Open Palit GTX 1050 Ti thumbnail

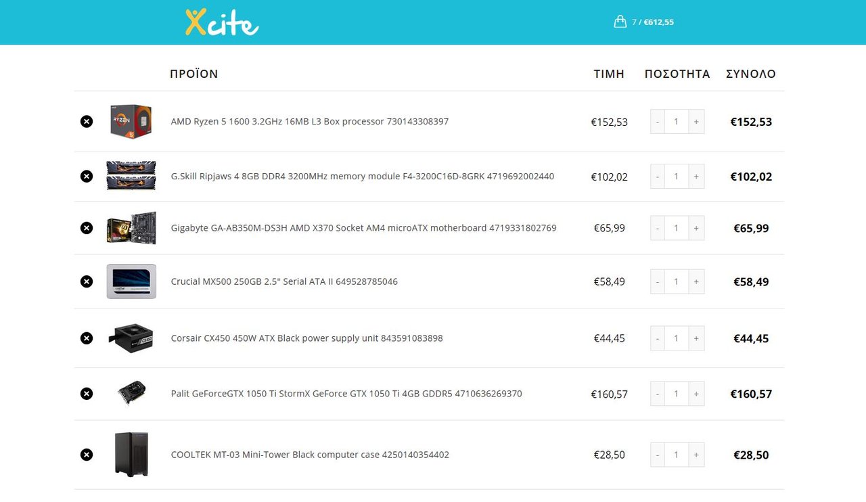131,393
